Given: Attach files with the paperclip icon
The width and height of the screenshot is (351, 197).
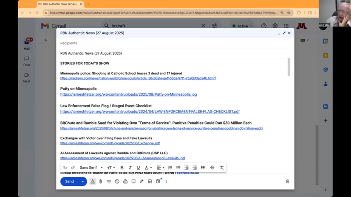Looking at the screenshot, I should point(101,181).
